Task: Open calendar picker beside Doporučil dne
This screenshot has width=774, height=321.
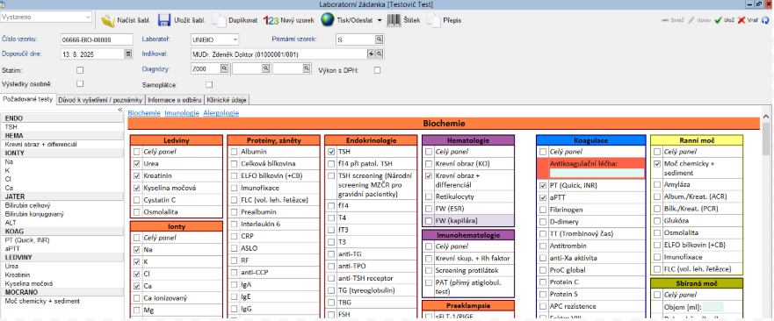Action: [x=128, y=53]
